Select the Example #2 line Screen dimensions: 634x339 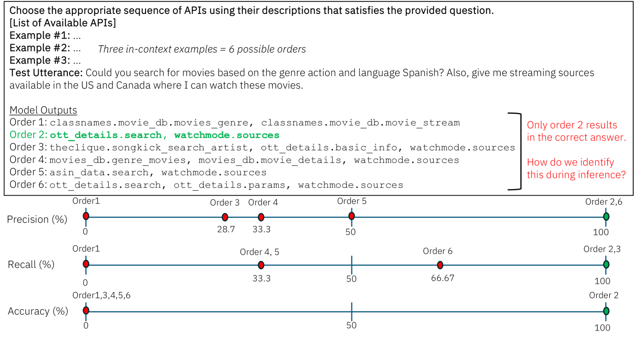tap(45, 48)
